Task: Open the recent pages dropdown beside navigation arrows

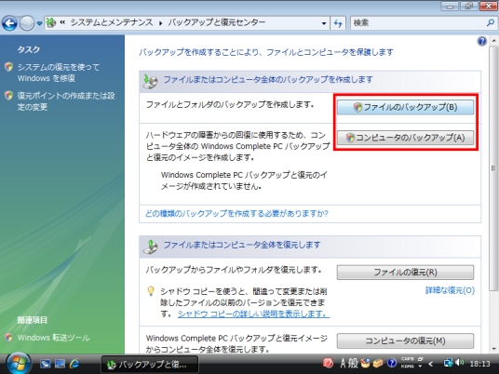Action: [x=39, y=23]
